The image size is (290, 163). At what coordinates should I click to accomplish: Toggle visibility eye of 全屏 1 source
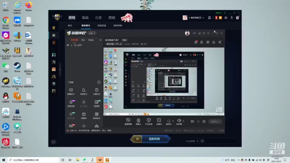(x=68, y=45)
